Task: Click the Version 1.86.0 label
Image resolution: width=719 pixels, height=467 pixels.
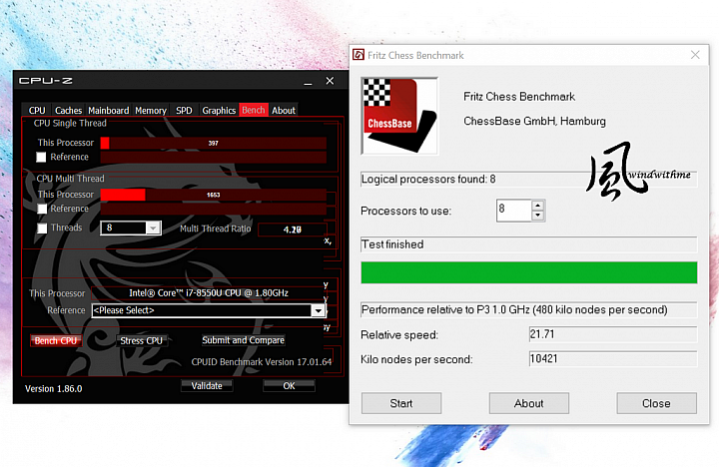Action: click(54, 388)
